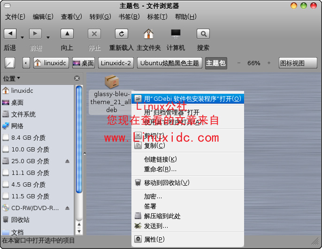Choose 重命名(R)... from the context menu
Screen dimensions: 322x249
(187, 169)
